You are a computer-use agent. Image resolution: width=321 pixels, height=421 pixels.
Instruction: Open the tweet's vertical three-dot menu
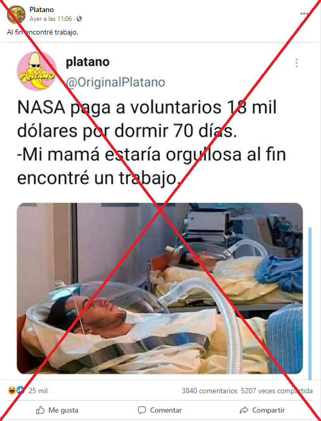(x=296, y=63)
